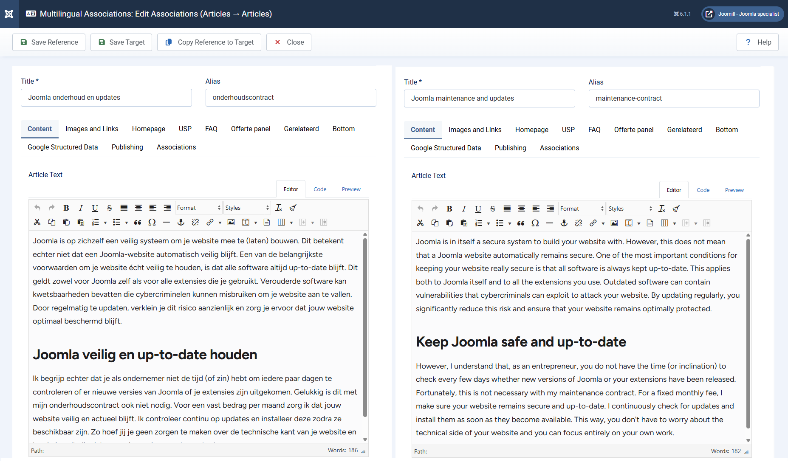
Task: Click Italic icon in reference (left) editor
Action: [x=81, y=208]
